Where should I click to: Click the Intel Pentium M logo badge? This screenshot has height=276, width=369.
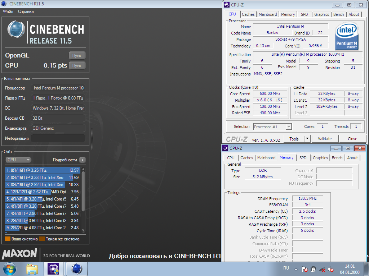[347, 36]
